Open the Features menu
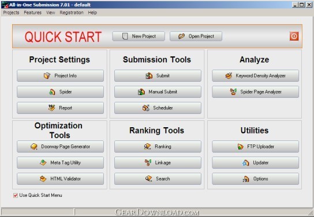 (x=33, y=13)
